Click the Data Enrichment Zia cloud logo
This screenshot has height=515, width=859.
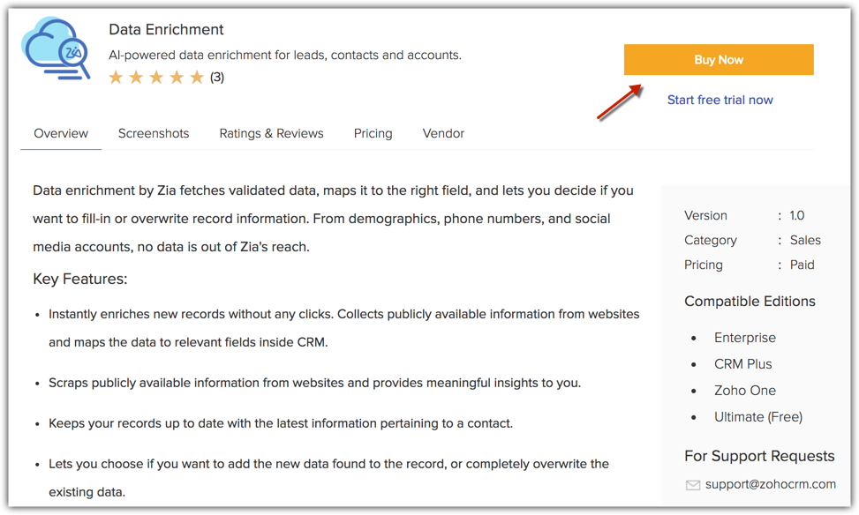(x=56, y=49)
